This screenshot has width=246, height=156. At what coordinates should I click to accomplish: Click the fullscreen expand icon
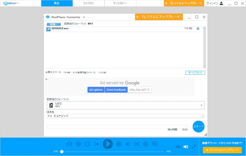(x=194, y=147)
